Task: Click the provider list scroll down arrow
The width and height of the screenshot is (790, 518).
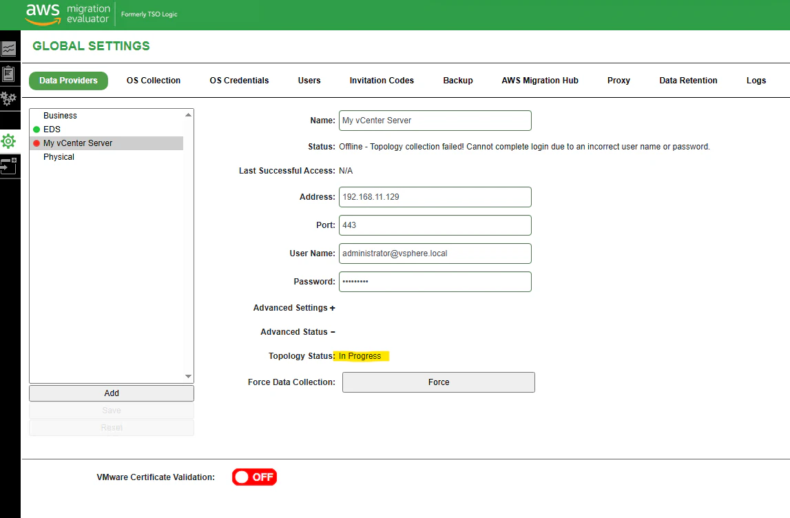Action: click(189, 376)
